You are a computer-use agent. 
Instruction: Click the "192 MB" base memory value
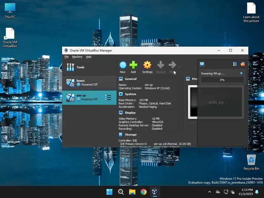tap(144, 100)
